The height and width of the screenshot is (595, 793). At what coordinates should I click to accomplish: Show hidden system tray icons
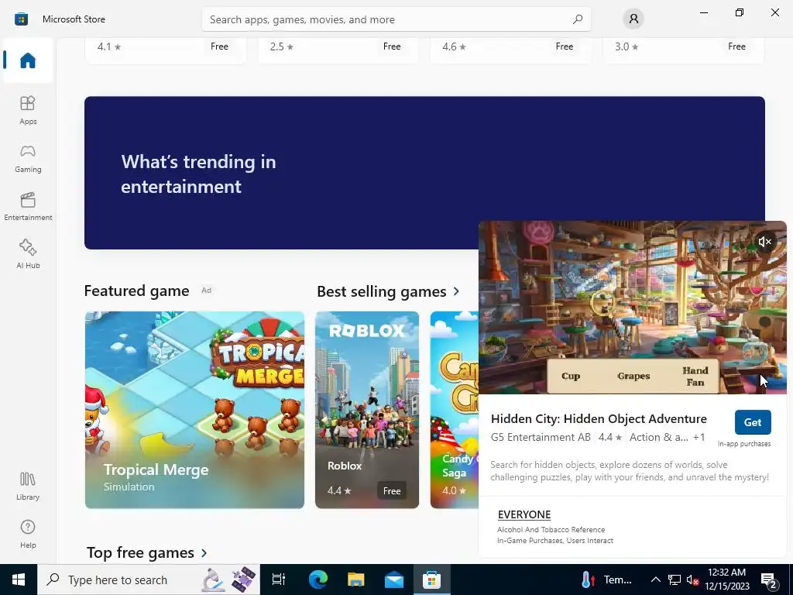[655, 580]
